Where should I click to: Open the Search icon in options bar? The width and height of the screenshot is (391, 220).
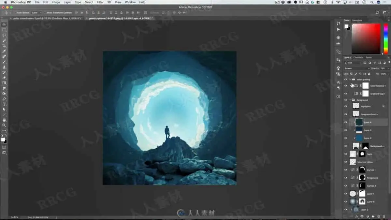pyautogui.click(x=378, y=13)
